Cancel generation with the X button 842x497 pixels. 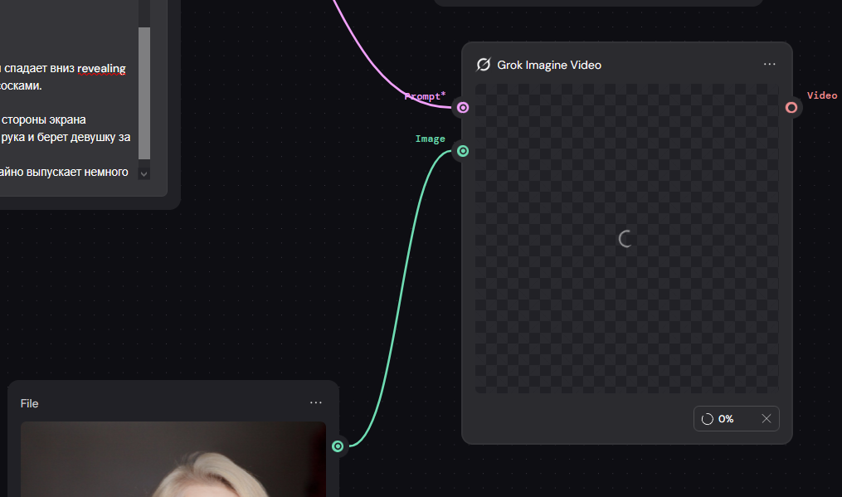[767, 418]
